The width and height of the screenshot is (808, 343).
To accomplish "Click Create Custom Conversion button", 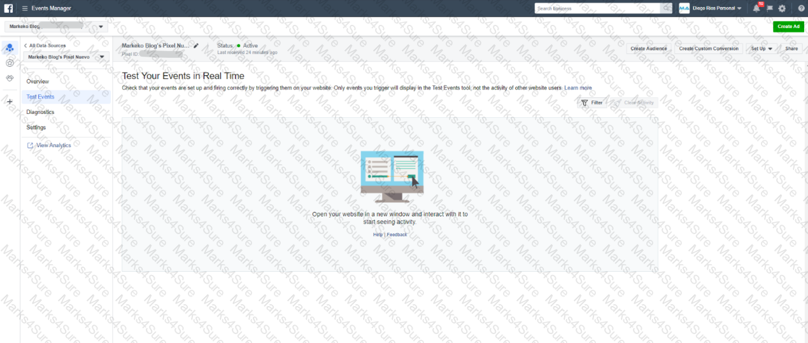I will 709,48.
